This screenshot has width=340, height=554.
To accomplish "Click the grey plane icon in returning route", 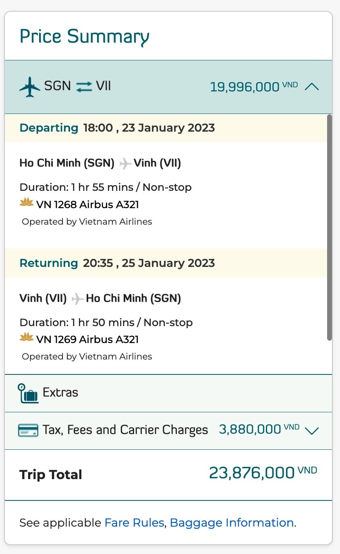I will 77,299.
